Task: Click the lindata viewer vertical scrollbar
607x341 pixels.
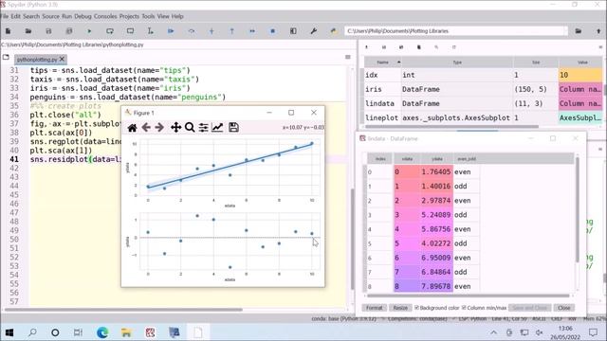Action: (x=578, y=208)
